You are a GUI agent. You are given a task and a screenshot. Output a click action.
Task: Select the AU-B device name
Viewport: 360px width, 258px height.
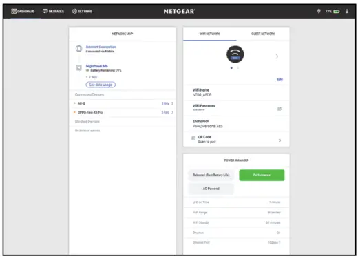click(x=81, y=103)
